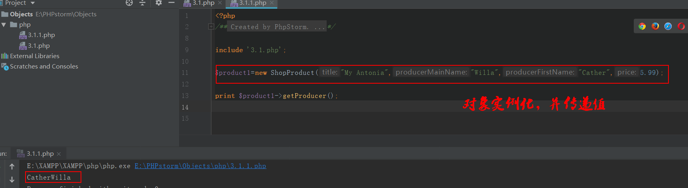Close the 3.1.1.php editor tab

[272, 3]
